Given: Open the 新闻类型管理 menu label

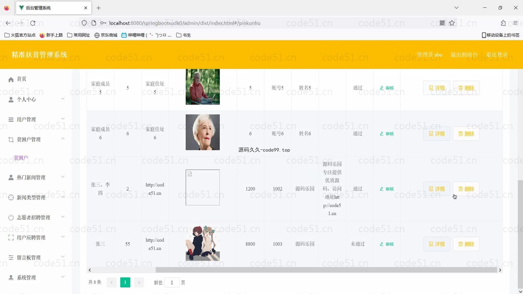Looking at the screenshot, I should pos(31,198).
